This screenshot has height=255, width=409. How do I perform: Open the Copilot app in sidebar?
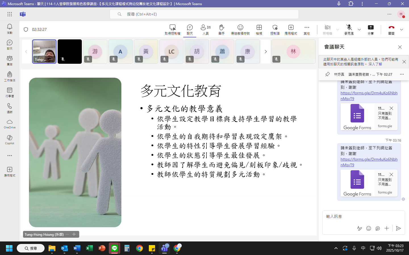click(10, 139)
